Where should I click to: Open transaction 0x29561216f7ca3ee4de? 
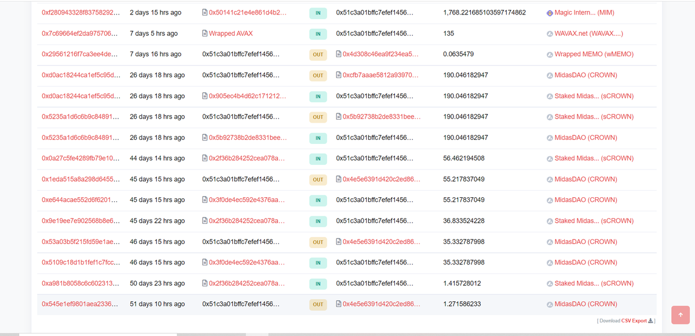coord(81,54)
